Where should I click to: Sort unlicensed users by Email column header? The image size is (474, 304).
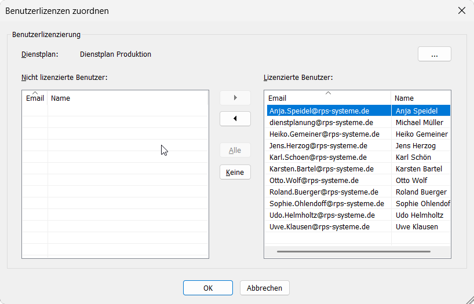coord(35,98)
